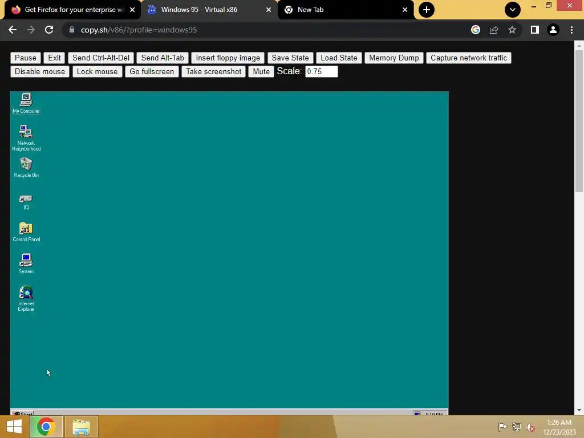Click Send Alt-Tab button
The width and height of the screenshot is (584, 438).
click(163, 58)
